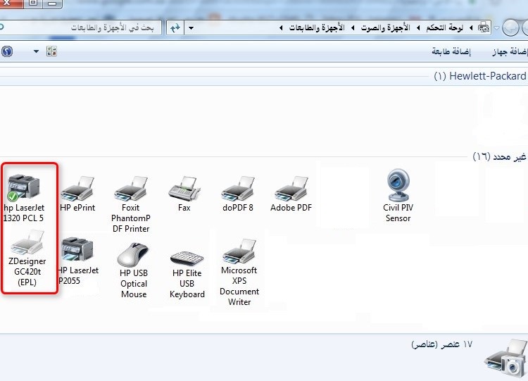
Task: Click the details pane printer camera thumbnail
Action: pos(505,358)
